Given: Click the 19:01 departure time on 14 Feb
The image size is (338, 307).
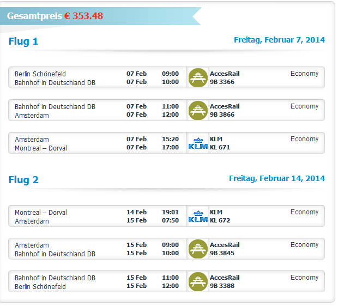Looking at the screenshot, I should pyautogui.click(x=170, y=212).
